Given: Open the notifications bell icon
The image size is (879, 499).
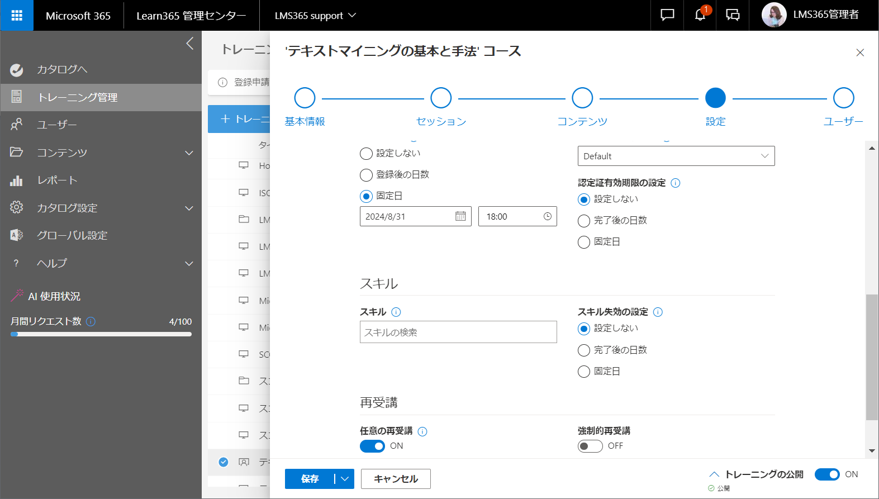Looking at the screenshot, I should click(700, 15).
